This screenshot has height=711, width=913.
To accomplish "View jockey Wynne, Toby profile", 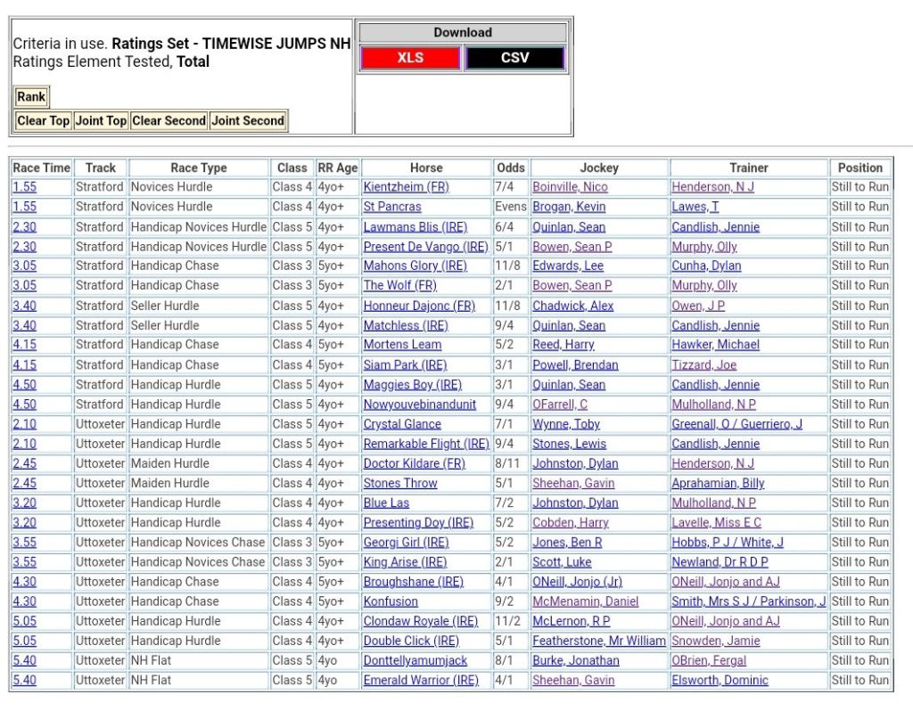I will click(x=566, y=424).
